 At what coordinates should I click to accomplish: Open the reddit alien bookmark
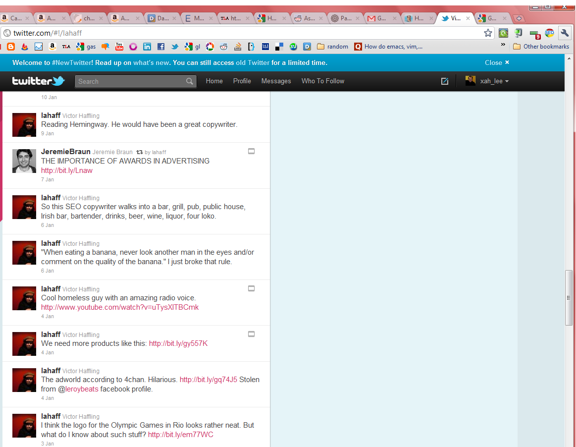224,47
